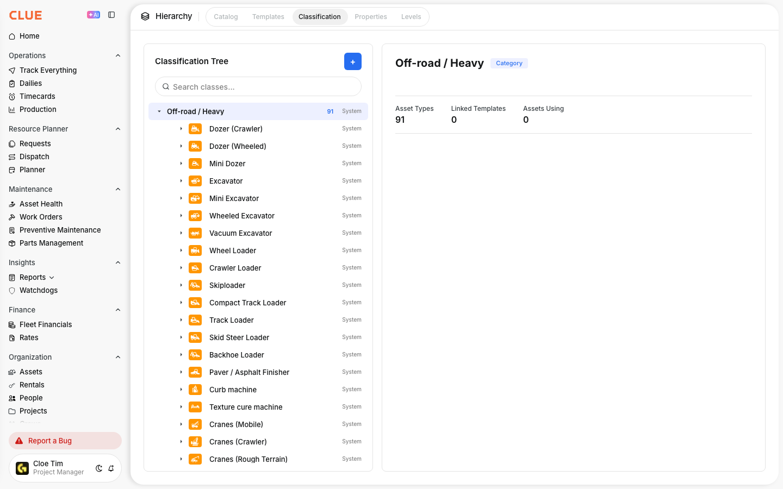
Task: Click the Report a Bug button
Action: pos(65,441)
